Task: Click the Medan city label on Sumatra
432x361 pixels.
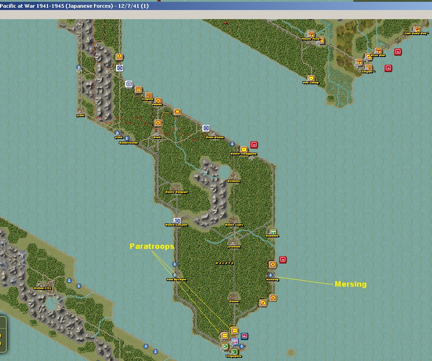Action: click(42, 288)
